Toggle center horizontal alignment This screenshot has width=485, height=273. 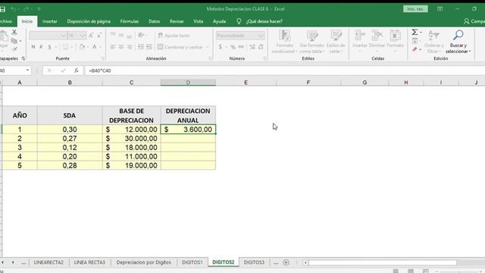coord(121,47)
